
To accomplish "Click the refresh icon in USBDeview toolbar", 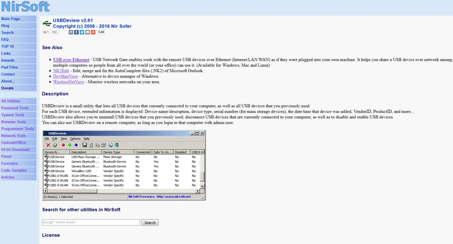I will pyautogui.click(x=91, y=145).
